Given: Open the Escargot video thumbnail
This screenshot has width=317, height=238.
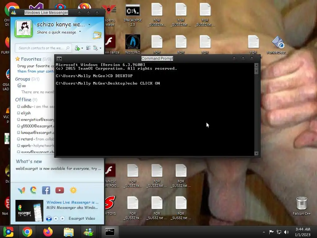Looking at the screenshot, I should [x=29, y=210].
